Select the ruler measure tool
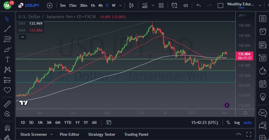Image resolution: width=269 pixels, height=140 pixels. pyautogui.click(x=7, y=104)
